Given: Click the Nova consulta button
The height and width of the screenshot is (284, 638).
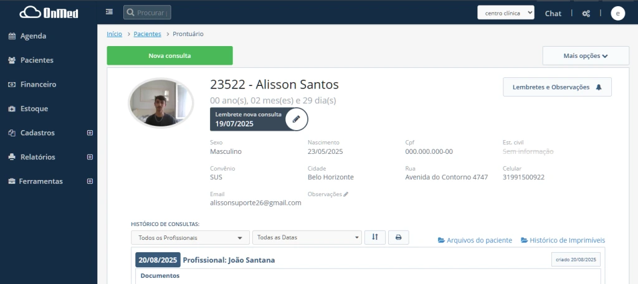Looking at the screenshot, I should pyautogui.click(x=169, y=55).
